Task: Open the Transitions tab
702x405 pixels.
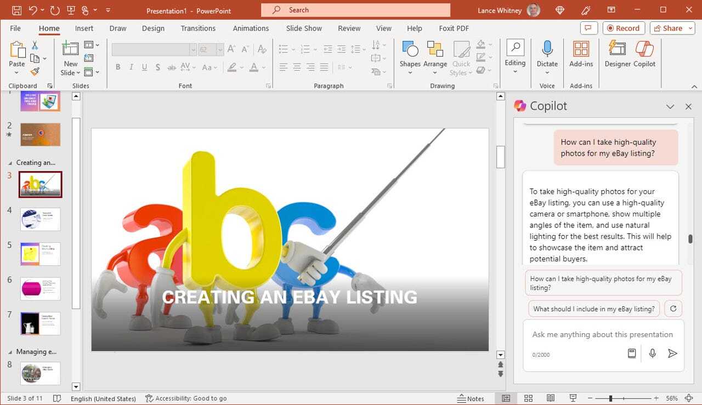Action: pos(198,28)
